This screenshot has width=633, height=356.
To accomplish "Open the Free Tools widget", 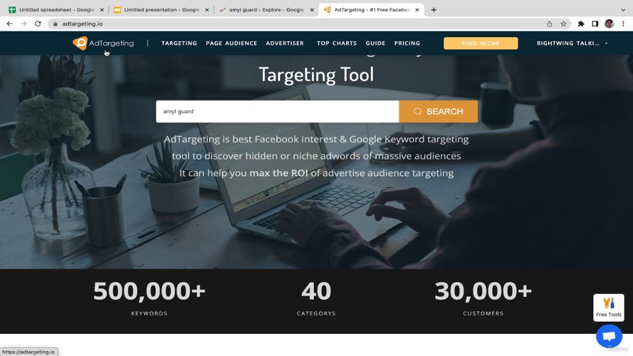I will click(x=608, y=308).
